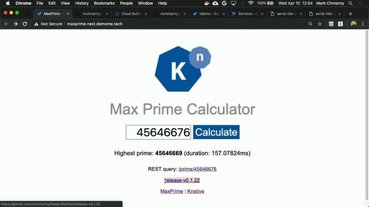The width and height of the screenshot is (369, 207).
Task: Open the Window menu
Action: point(145,3)
